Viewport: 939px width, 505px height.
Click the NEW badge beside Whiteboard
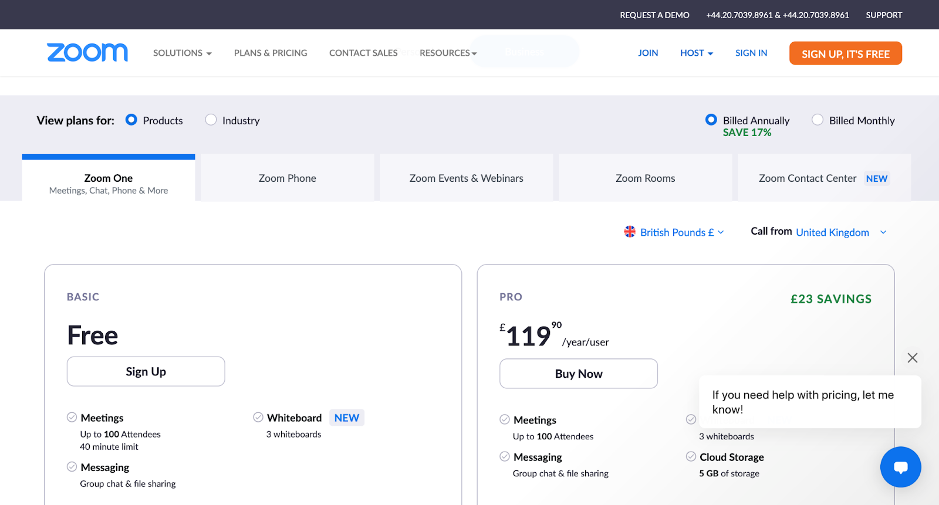(347, 418)
